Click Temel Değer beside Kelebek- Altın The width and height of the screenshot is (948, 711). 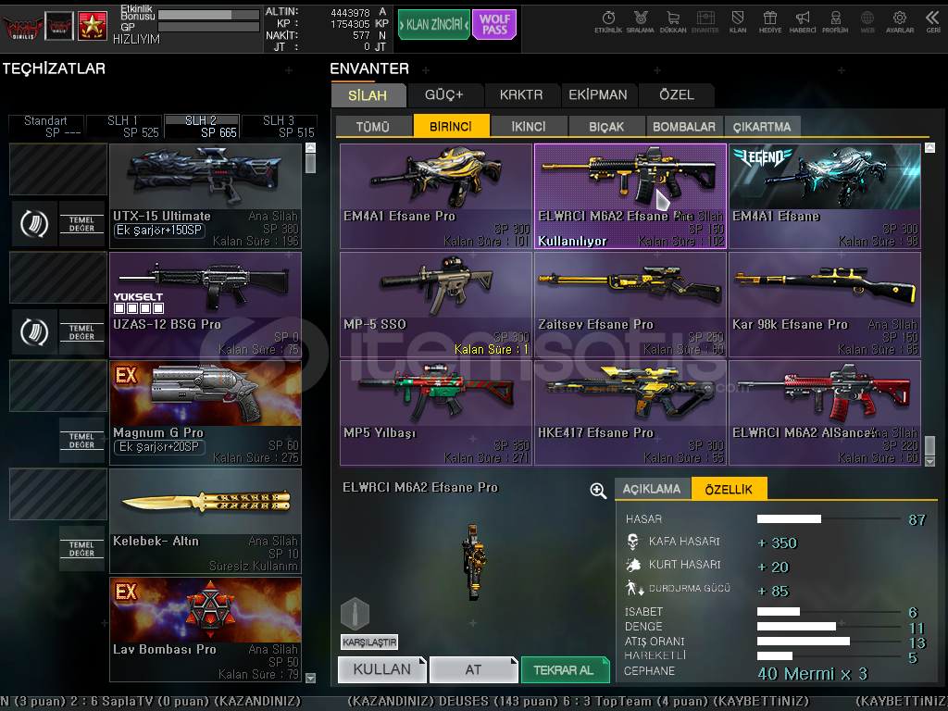[81, 548]
